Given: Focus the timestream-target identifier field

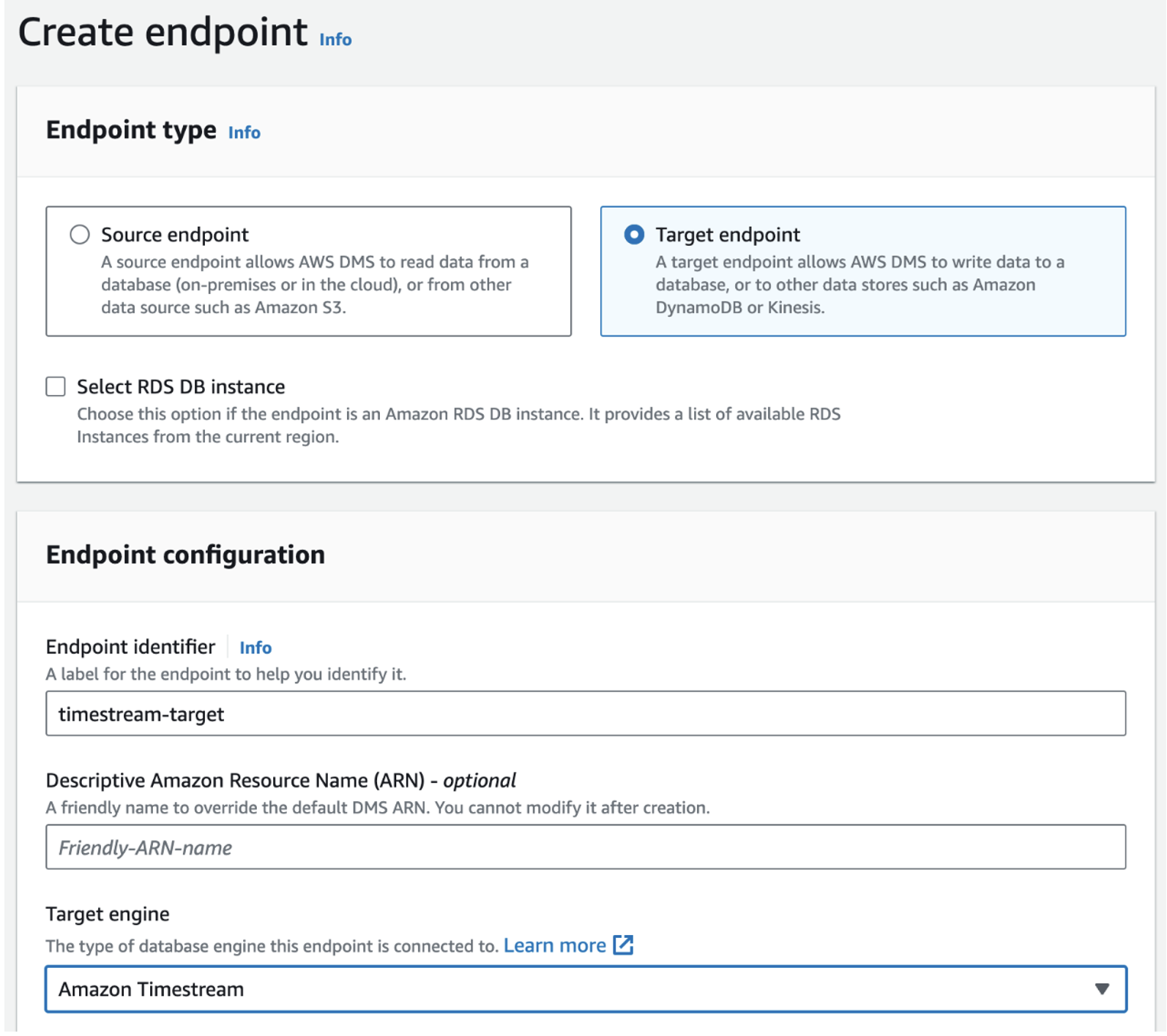Looking at the screenshot, I should [x=586, y=713].
